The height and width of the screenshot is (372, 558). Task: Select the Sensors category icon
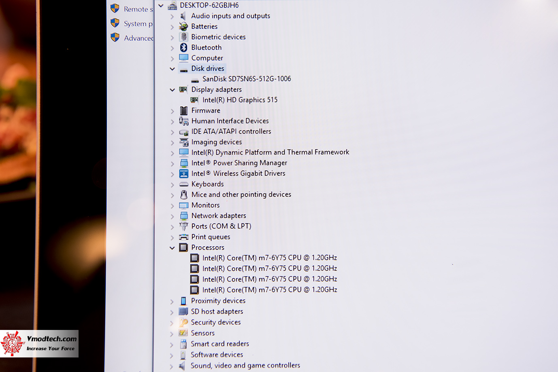pos(183,333)
